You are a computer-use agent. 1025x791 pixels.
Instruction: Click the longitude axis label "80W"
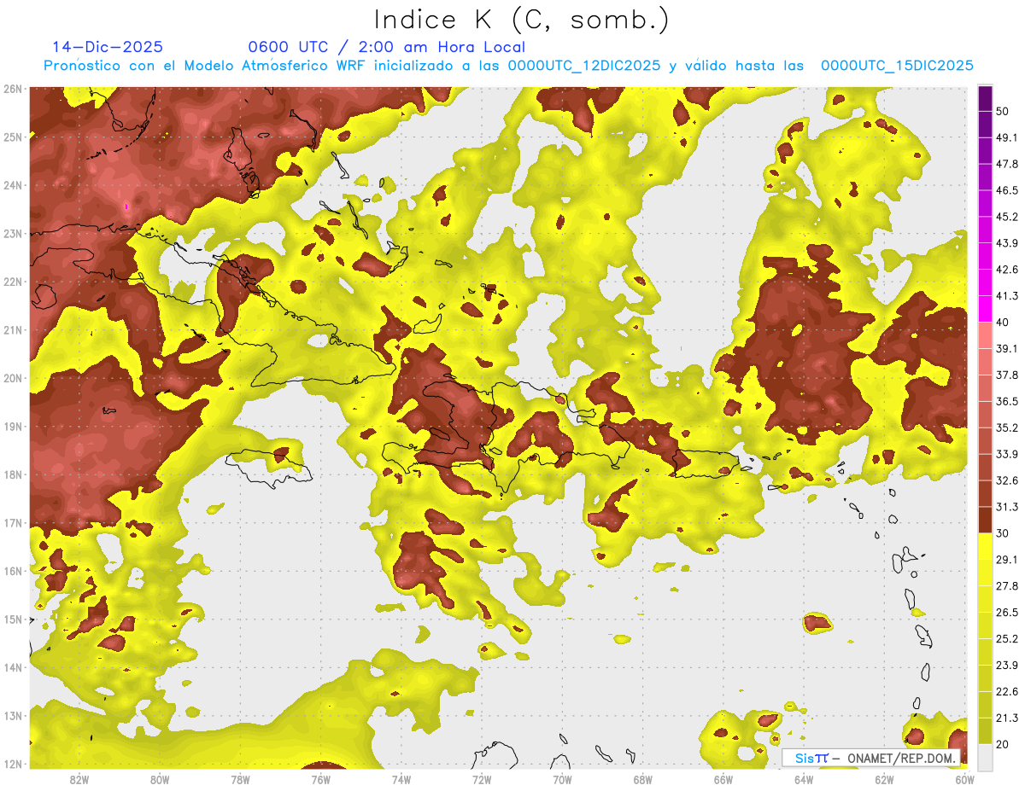(160, 780)
